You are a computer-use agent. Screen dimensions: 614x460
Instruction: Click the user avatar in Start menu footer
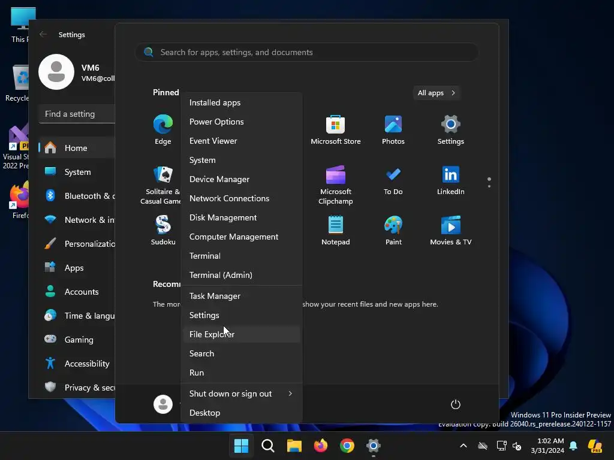163,404
